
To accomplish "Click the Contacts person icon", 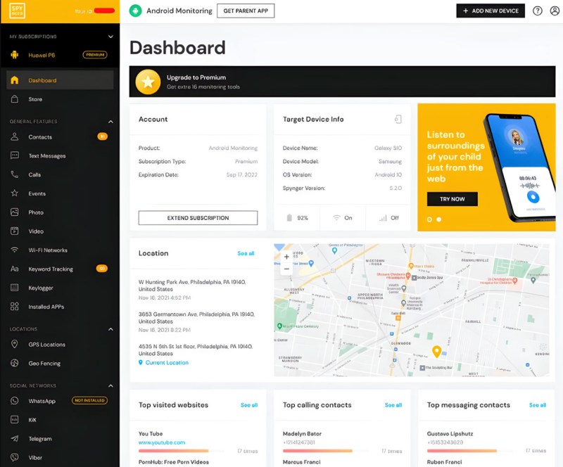I will [x=14, y=136].
